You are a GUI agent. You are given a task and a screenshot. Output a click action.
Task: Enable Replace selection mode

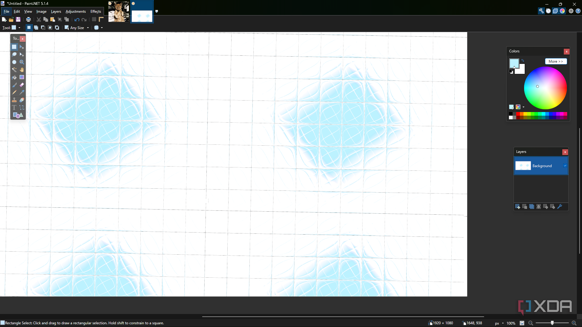click(29, 28)
